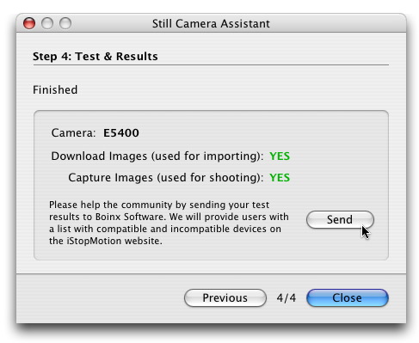419x343 pixels.
Task: Click the community help paragraph text
Action: [169, 223]
